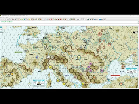The width and height of the screenshot is (139, 104).
Task: Select the French flag counter in France
Action: click(37, 57)
